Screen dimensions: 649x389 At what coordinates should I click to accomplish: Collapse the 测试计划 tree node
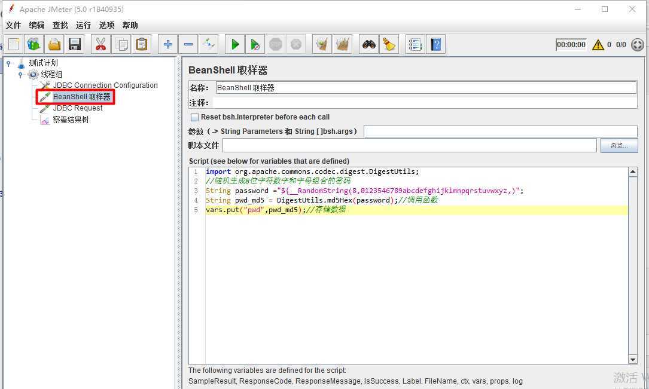click(x=9, y=63)
